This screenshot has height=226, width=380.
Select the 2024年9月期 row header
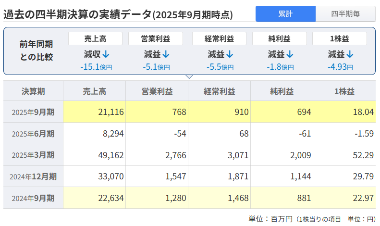tap(33, 198)
